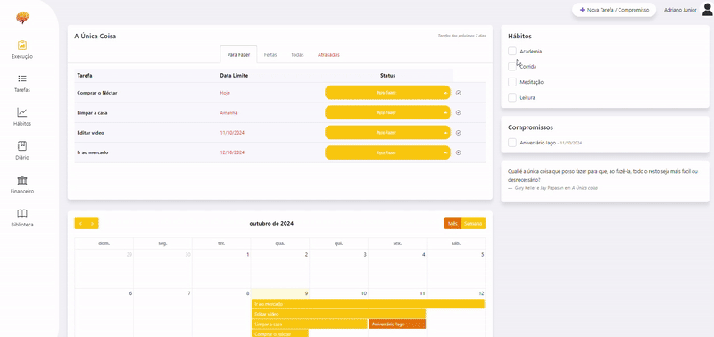Image resolution: width=714 pixels, height=337 pixels.
Task: Open the Hábitos chart icon
Action: click(x=22, y=111)
